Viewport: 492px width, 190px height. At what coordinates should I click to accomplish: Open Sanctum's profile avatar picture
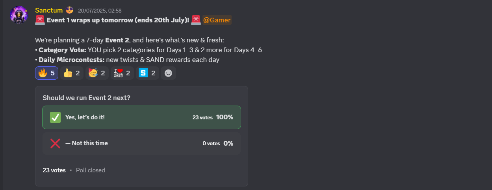[19, 15]
